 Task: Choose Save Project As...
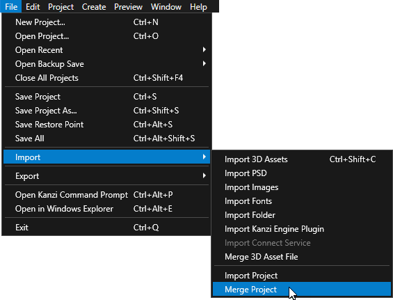(107, 111)
